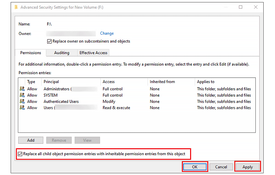Close the Advanced Security Settings window
The image size is (275, 175).
pyautogui.click(x=256, y=7)
